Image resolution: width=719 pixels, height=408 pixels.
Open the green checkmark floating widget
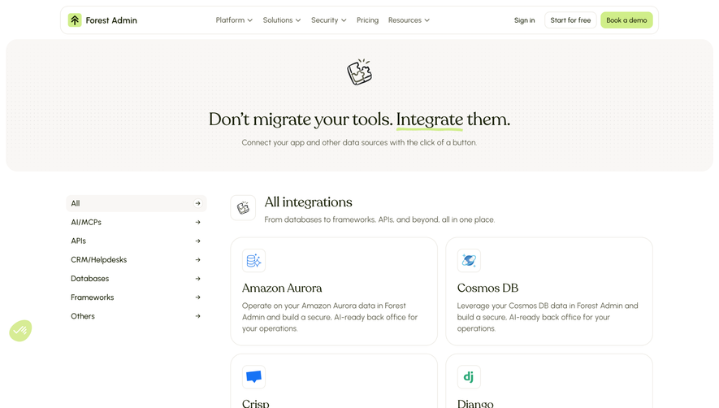(20, 331)
